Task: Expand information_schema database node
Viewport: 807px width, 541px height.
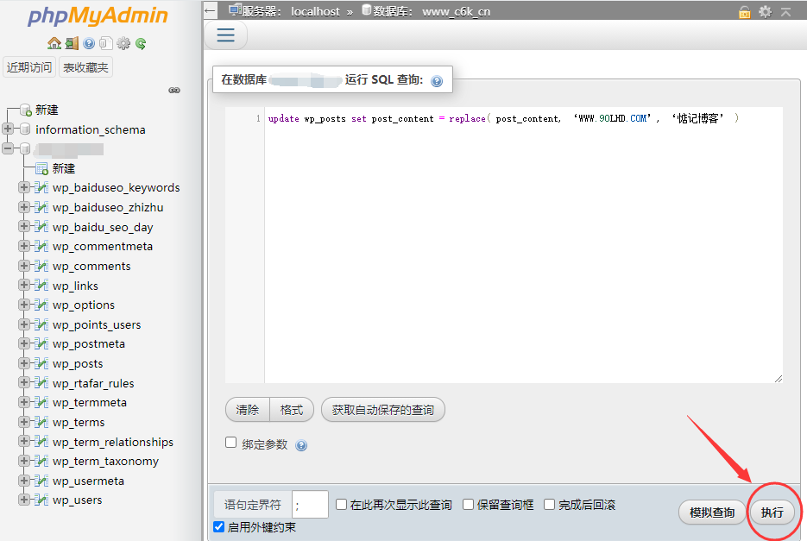Action: coord(8,129)
